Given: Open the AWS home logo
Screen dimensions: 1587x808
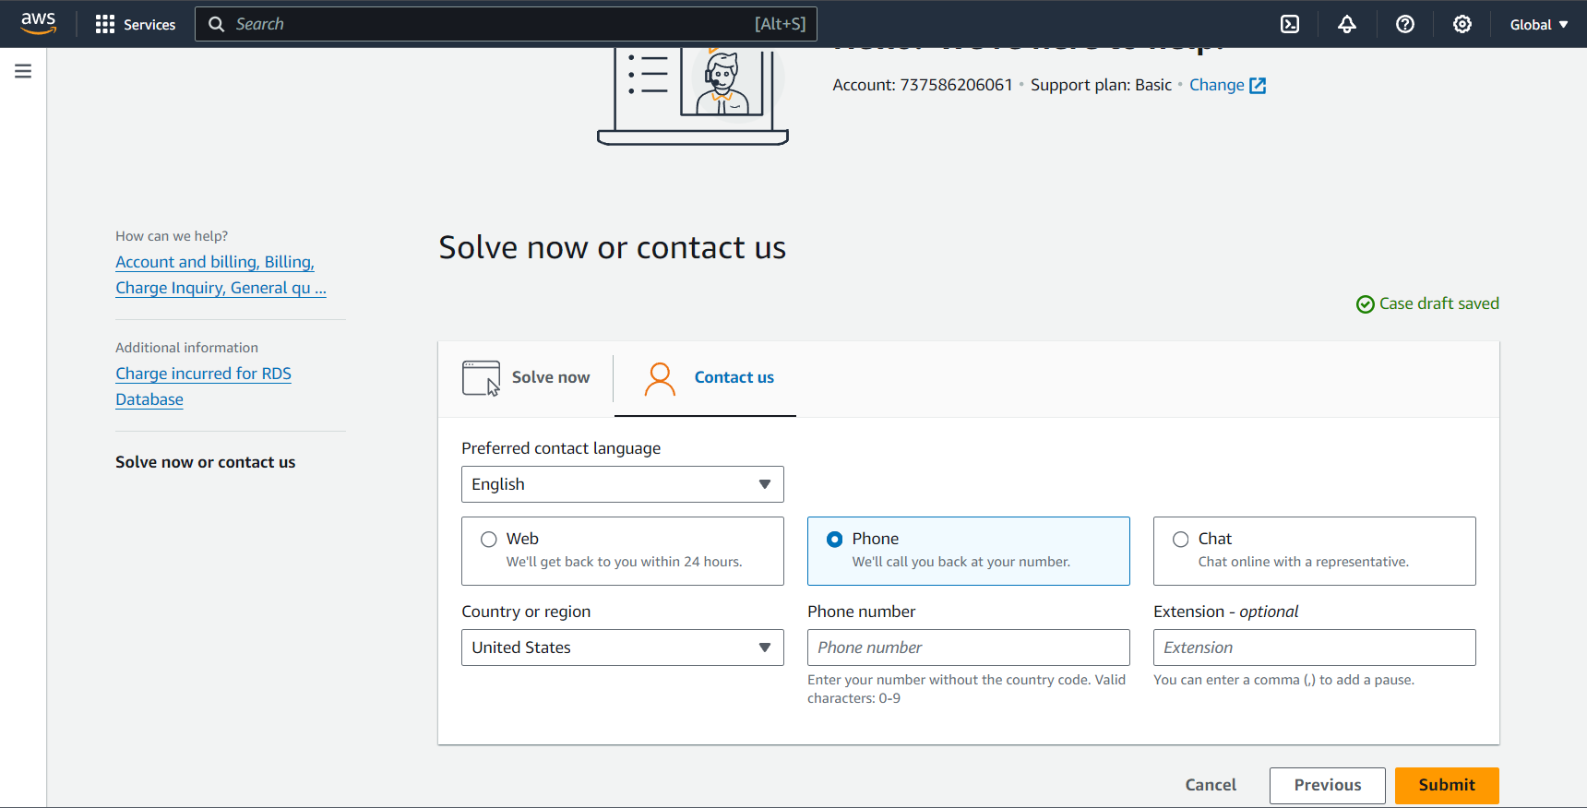Looking at the screenshot, I should pyautogui.click(x=39, y=23).
